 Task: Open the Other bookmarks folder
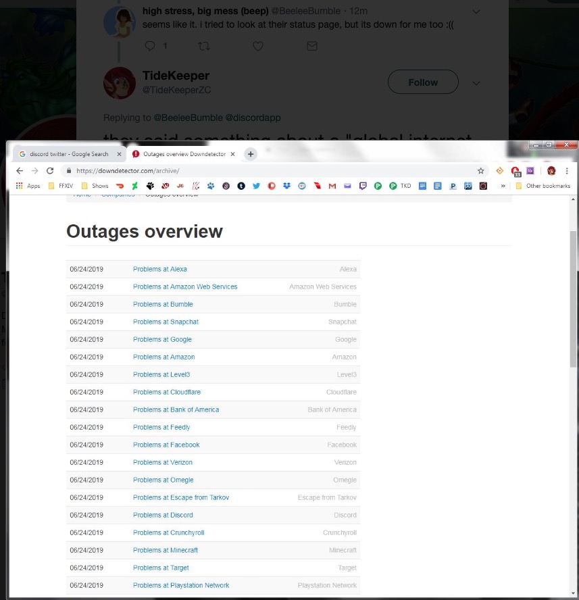click(x=543, y=186)
